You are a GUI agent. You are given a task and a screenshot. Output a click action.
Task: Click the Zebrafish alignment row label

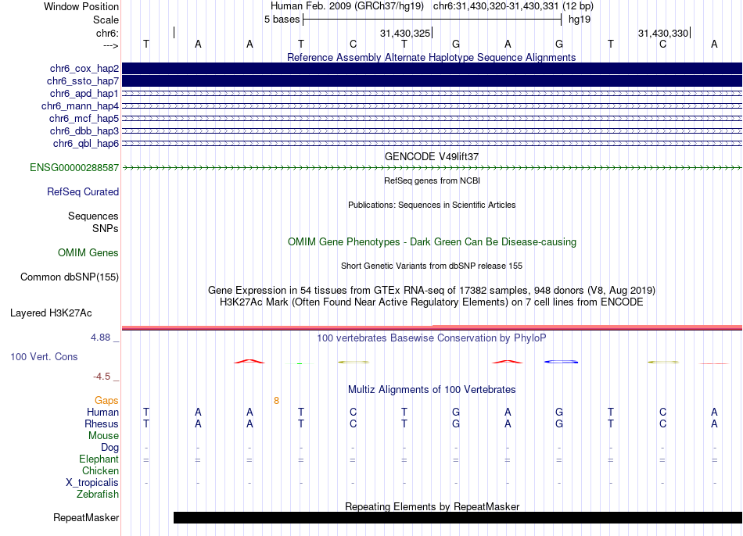coord(98,494)
